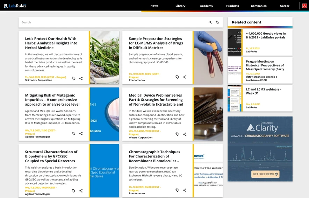This screenshot has height=198, width=309.
Task: Tag the Chromatographic Techniques webinar card
Action: click(177, 190)
